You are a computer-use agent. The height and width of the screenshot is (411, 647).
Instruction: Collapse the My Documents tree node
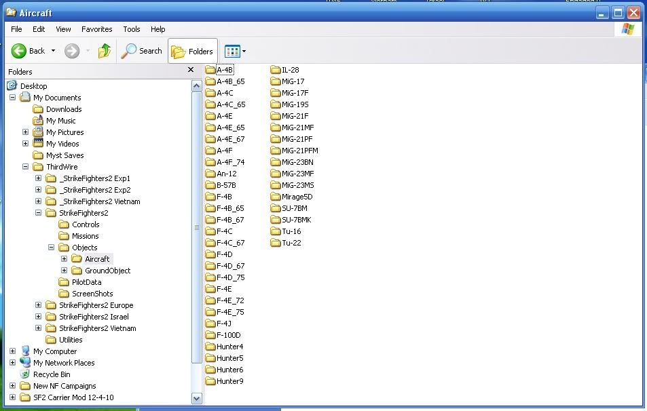[x=13, y=98]
